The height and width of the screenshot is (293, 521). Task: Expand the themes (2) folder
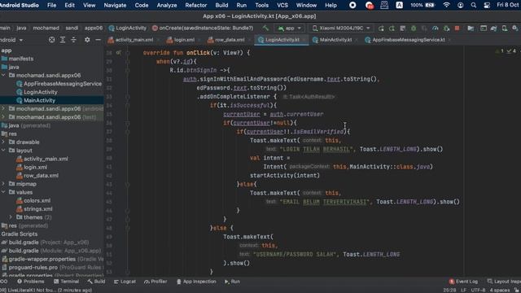[x=11, y=217]
